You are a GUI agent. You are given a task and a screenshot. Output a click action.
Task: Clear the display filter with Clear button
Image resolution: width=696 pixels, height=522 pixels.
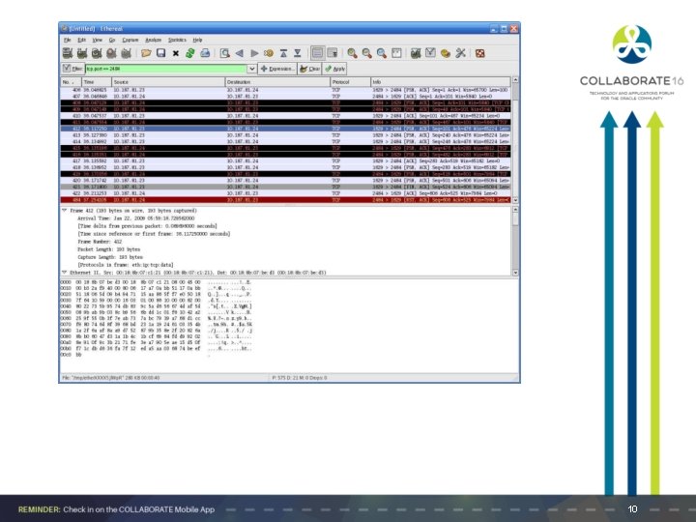(310, 69)
